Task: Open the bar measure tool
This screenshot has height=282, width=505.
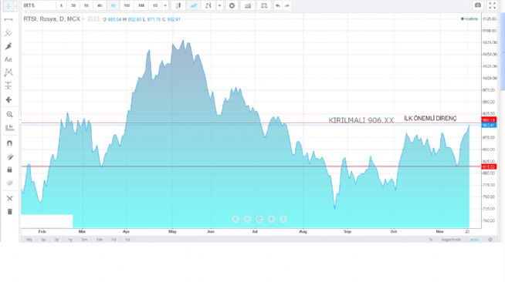Action: 10,128
